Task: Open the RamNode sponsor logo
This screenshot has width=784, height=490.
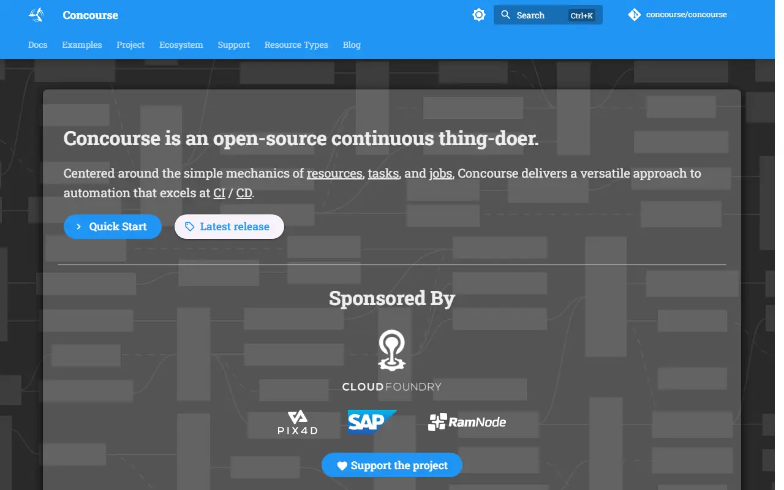Action: [467, 422]
